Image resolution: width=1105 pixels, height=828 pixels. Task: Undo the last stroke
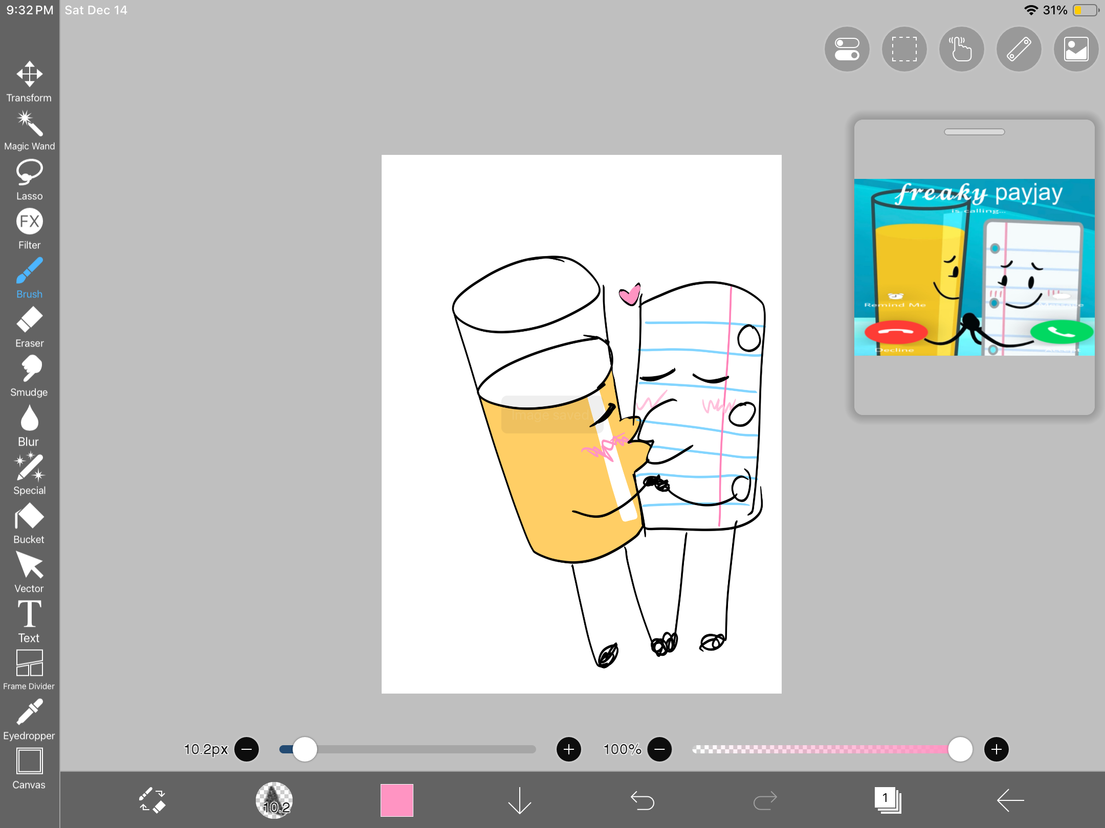pos(642,800)
